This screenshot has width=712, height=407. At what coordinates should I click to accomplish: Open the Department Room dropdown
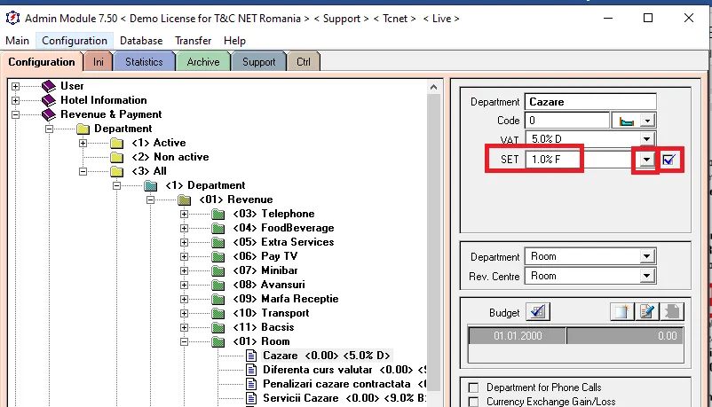646,256
